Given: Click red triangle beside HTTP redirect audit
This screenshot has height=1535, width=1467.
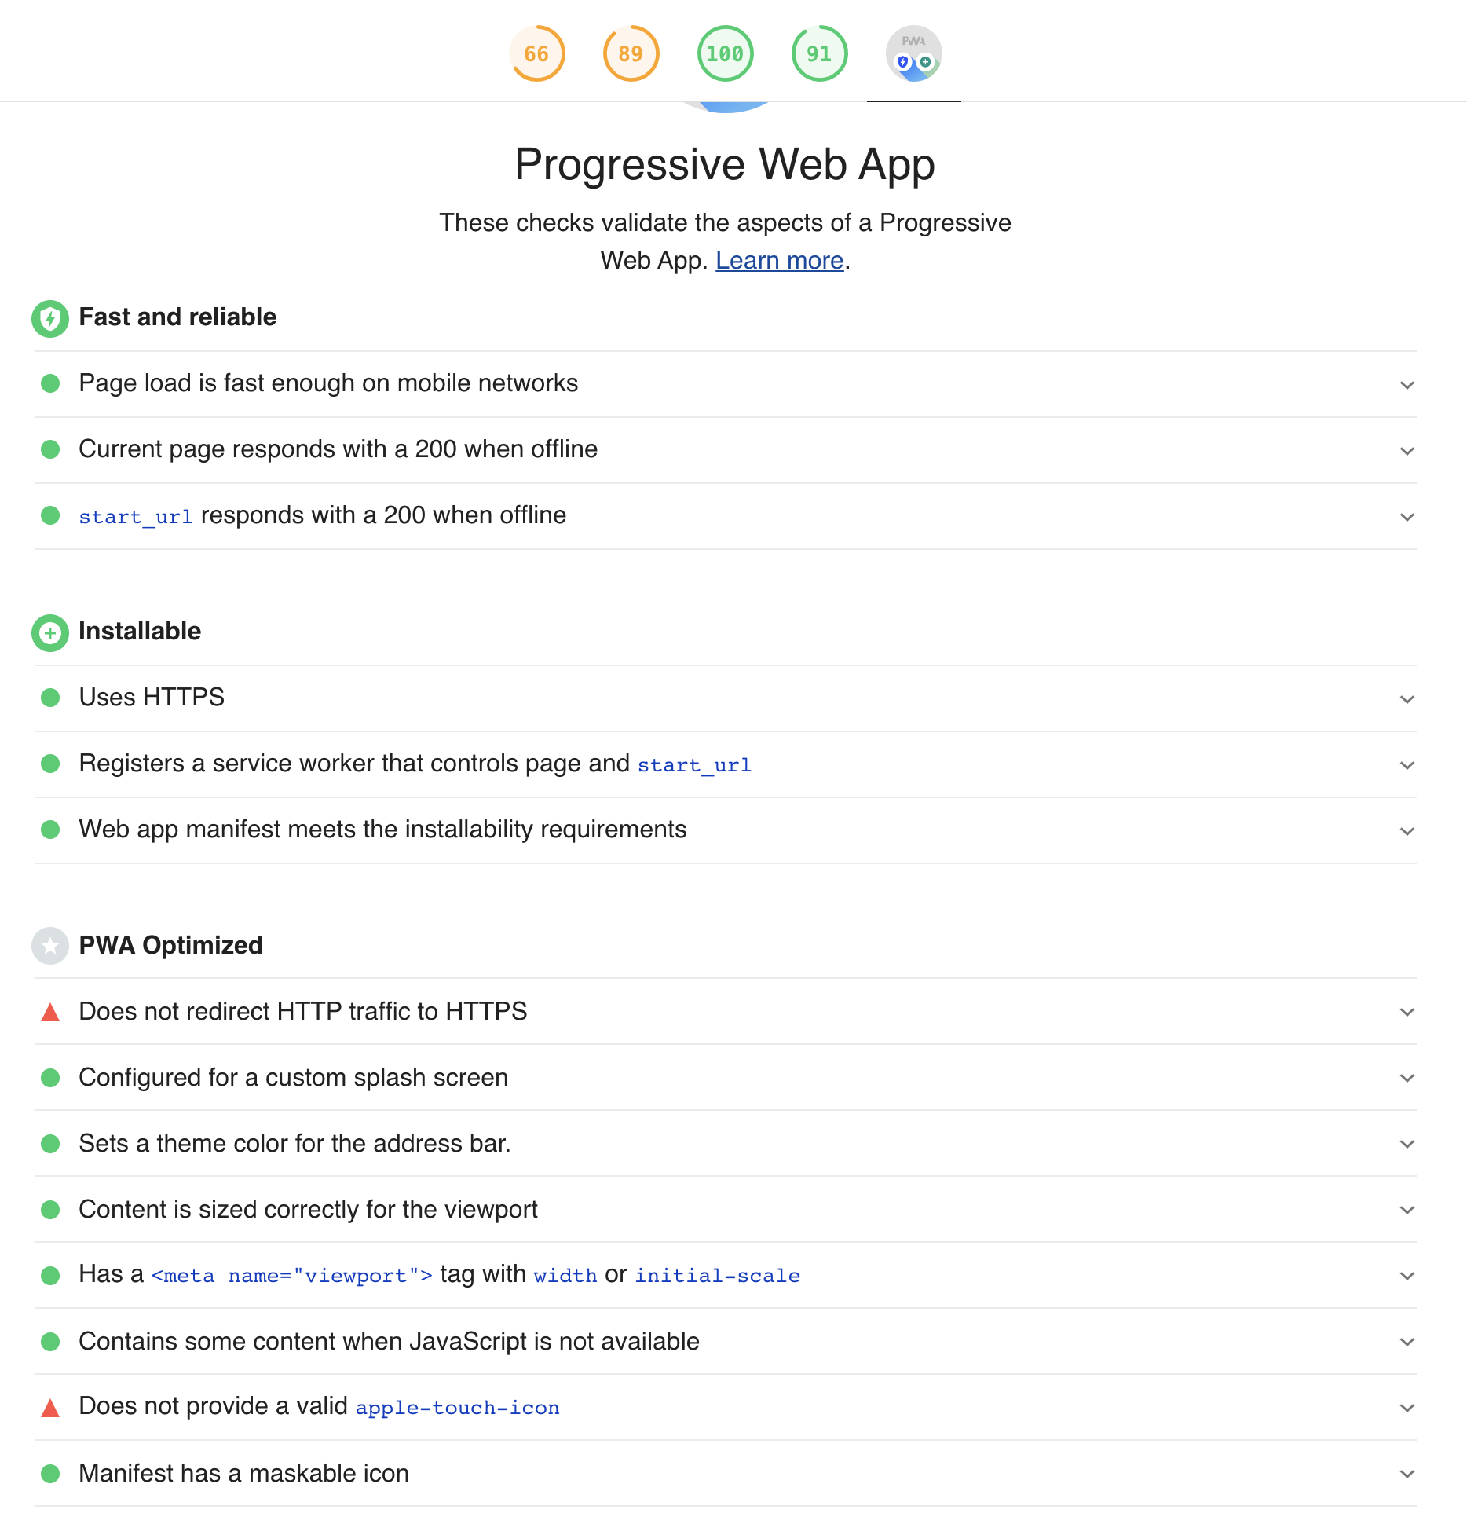Looking at the screenshot, I should pyautogui.click(x=50, y=1012).
